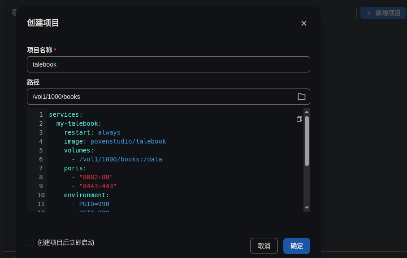Click the 'poxenstudio/talebook' image value
This screenshot has width=407, height=258.
[128, 141]
